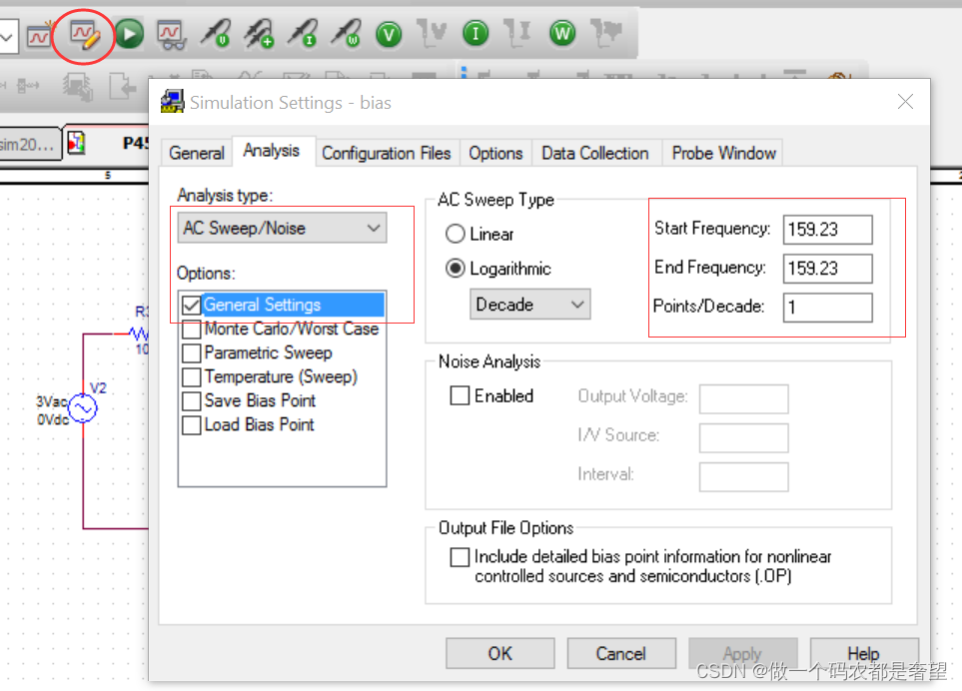Open the Analysis type dropdown
Image resolution: width=962 pixels, height=691 pixels.
[280, 228]
